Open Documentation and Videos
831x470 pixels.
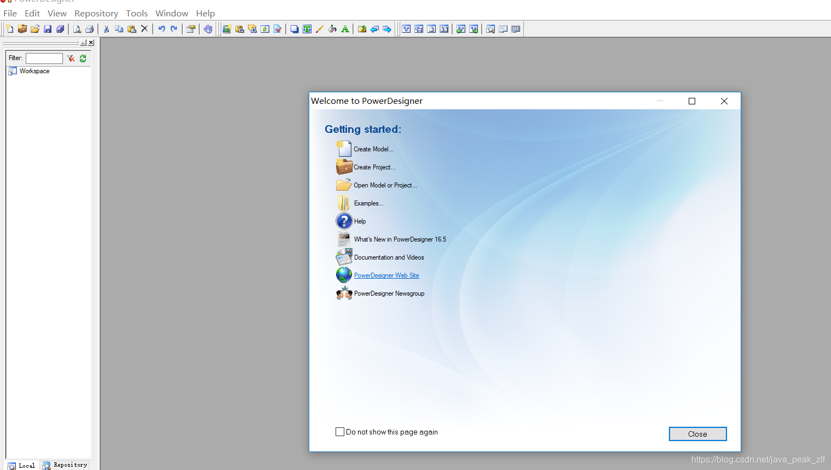(x=389, y=257)
